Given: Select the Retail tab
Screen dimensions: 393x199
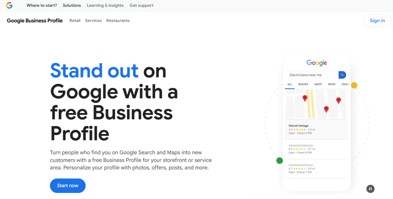Looking at the screenshot, I should pos(75,21).
